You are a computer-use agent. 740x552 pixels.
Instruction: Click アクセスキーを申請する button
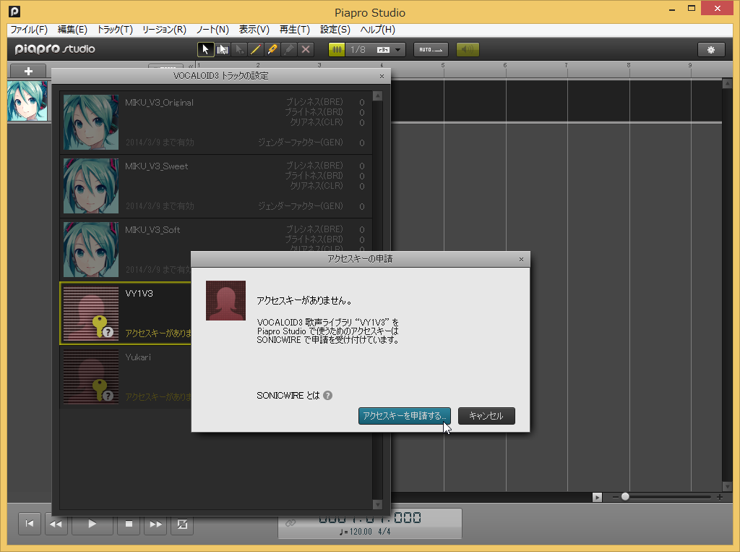click(405, 416)
